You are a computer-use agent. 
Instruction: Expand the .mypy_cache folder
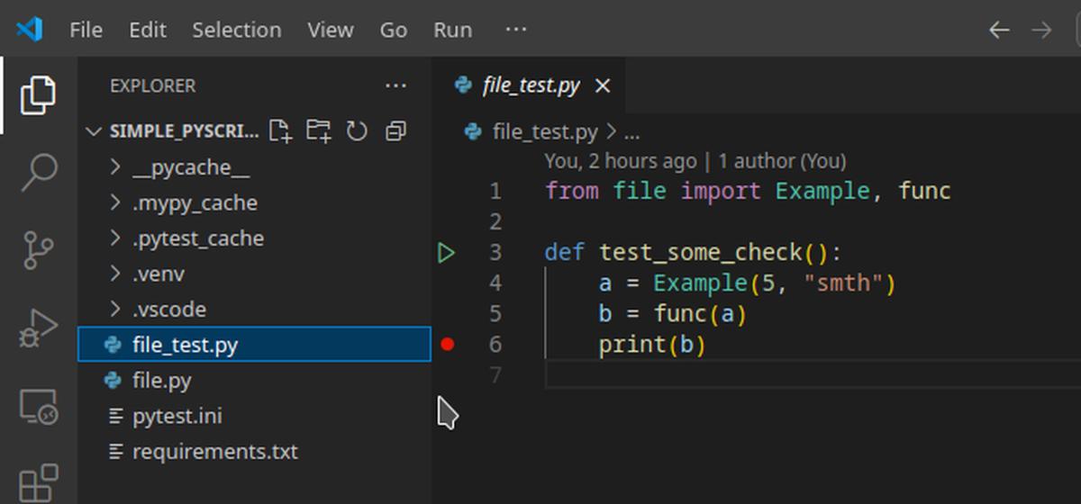255,202
